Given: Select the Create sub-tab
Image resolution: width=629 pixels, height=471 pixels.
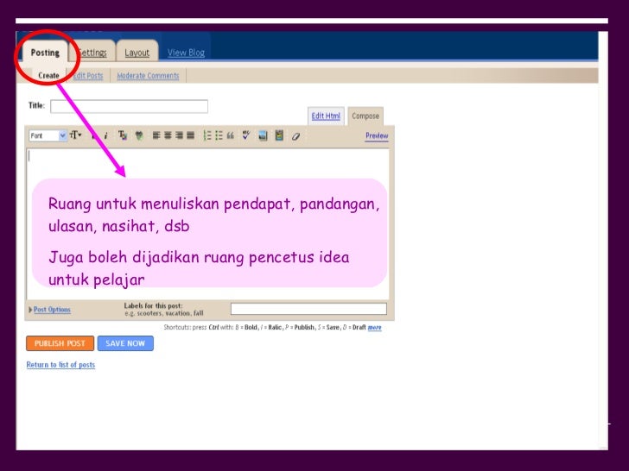Looking at the screenshot, I should [x=48, y=75].
